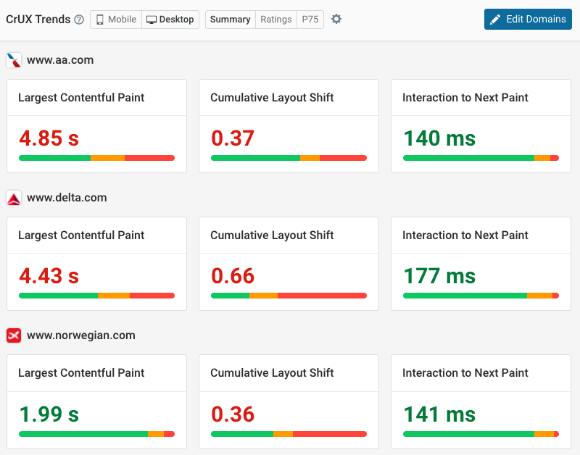This screenshot has height=455, width=580.
Task: Click norwegian.com Interaction to Next Paint title
Action: pos(465,373)
